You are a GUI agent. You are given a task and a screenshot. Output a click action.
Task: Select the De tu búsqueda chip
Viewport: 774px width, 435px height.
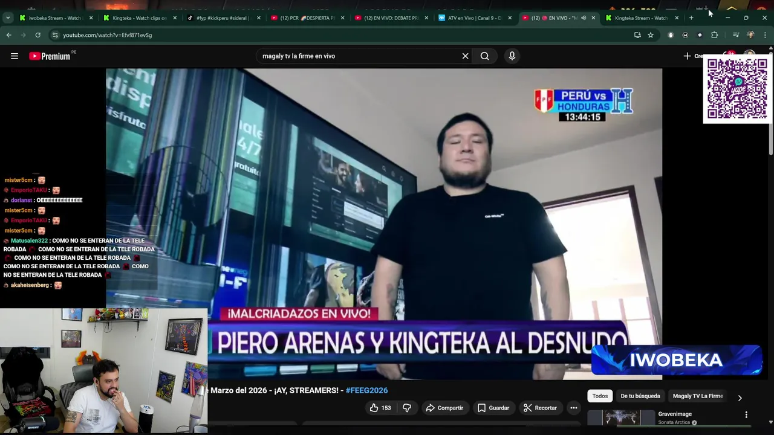(640, 396)
